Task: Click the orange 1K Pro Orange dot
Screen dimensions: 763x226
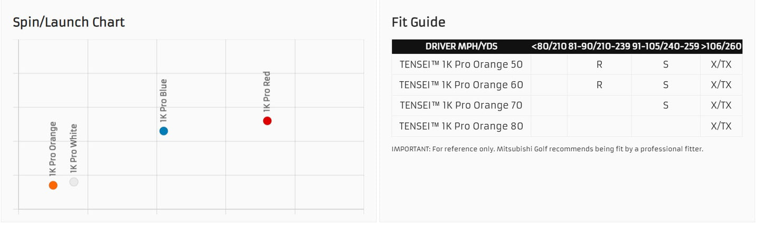Action: coord(53,185)
